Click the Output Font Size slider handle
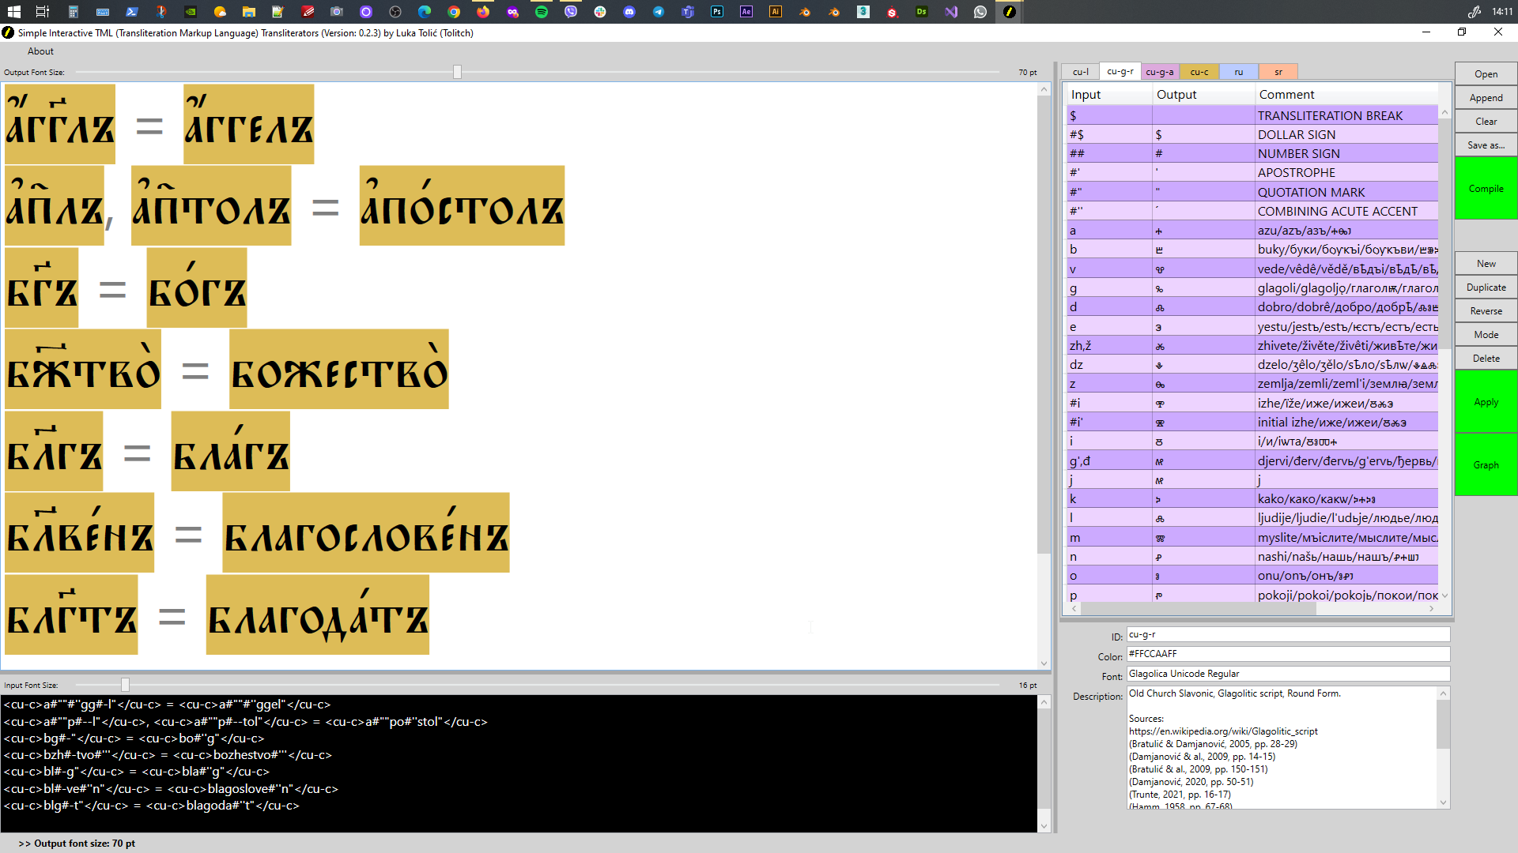 coord(457,72)
